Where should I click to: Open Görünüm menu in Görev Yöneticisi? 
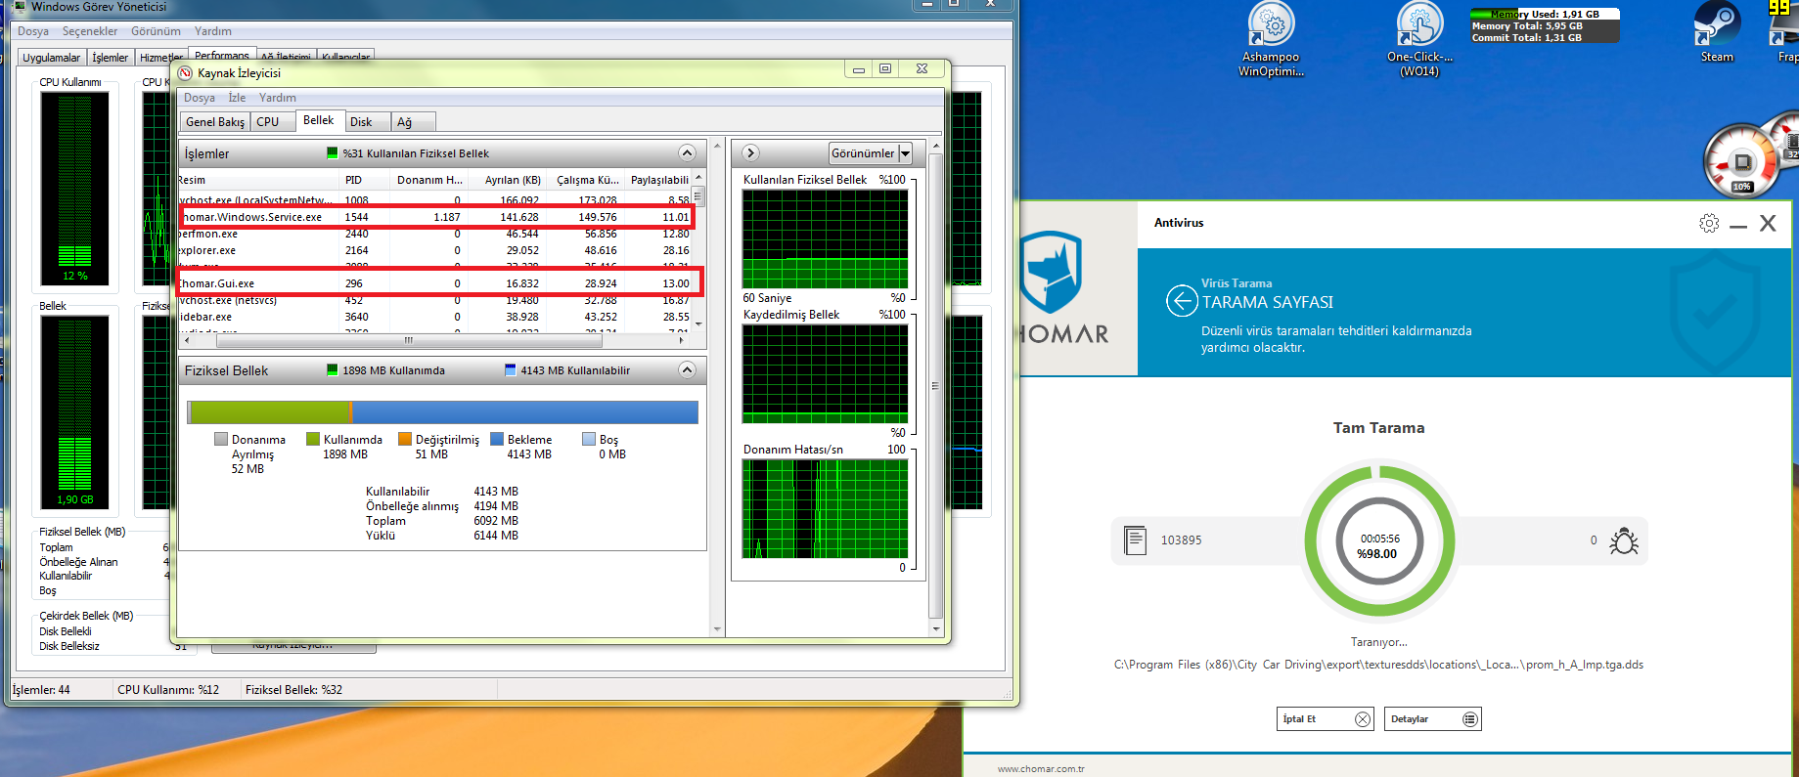156,31
